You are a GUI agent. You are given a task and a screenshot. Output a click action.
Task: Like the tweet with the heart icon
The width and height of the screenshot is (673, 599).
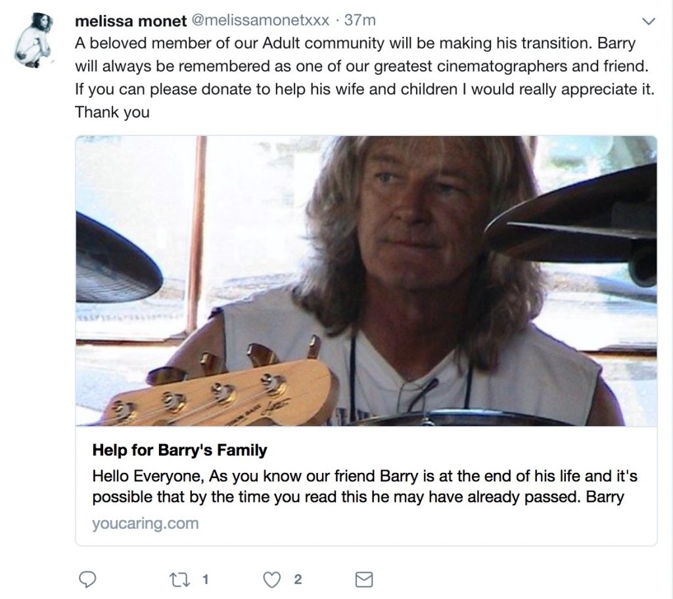click(x=271, y=580)
